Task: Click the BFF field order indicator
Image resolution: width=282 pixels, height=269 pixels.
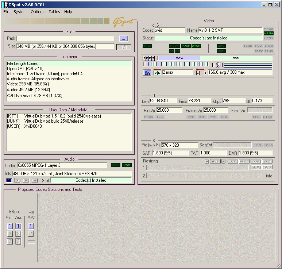Action: 202,117
